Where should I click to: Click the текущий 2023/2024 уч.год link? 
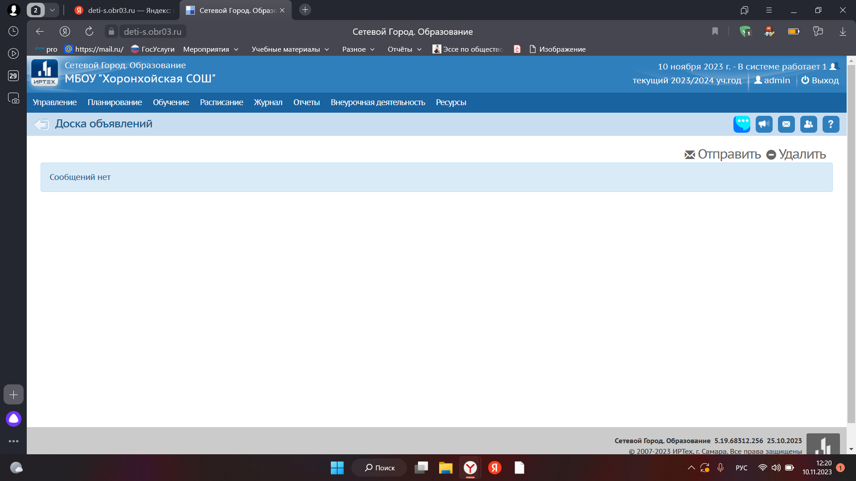point(687,80)
